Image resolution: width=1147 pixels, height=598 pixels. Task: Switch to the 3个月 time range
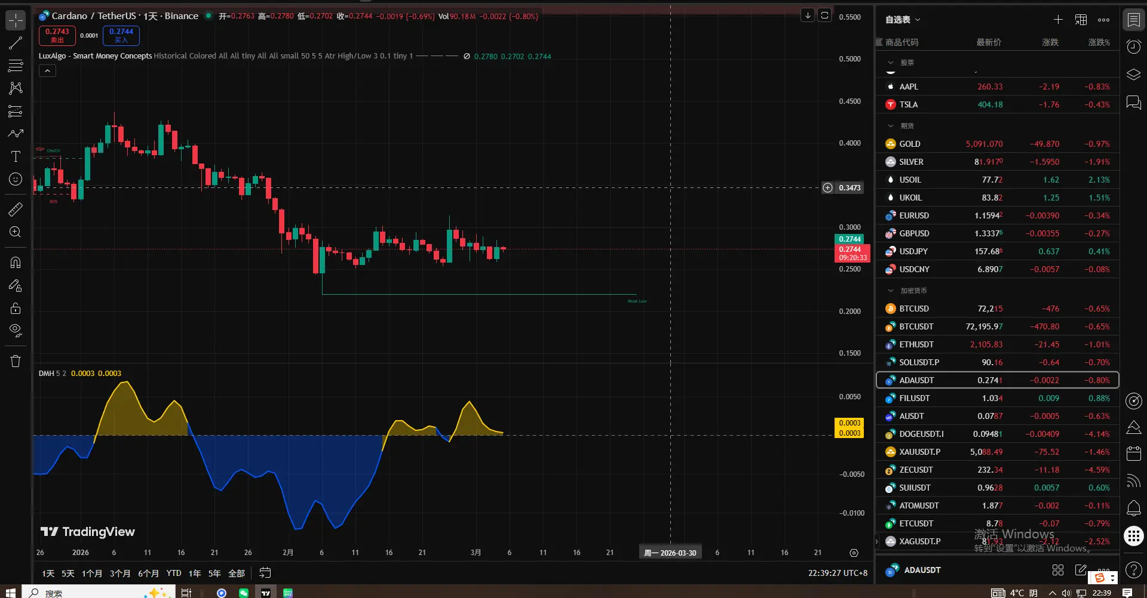click(120, 573)
